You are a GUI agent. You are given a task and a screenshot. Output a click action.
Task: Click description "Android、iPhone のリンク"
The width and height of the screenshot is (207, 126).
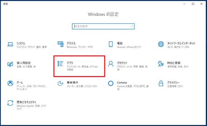129,47
